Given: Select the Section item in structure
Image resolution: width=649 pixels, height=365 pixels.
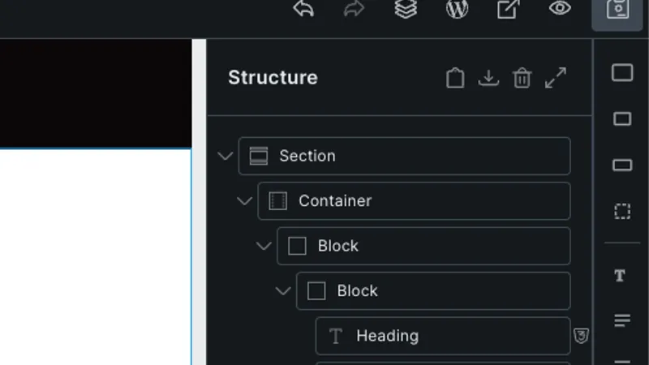Looking at the screenshot, I should click(404, 156).
